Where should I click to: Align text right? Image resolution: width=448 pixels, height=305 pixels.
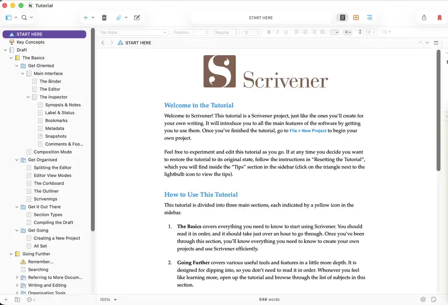[x=314, y=32]
